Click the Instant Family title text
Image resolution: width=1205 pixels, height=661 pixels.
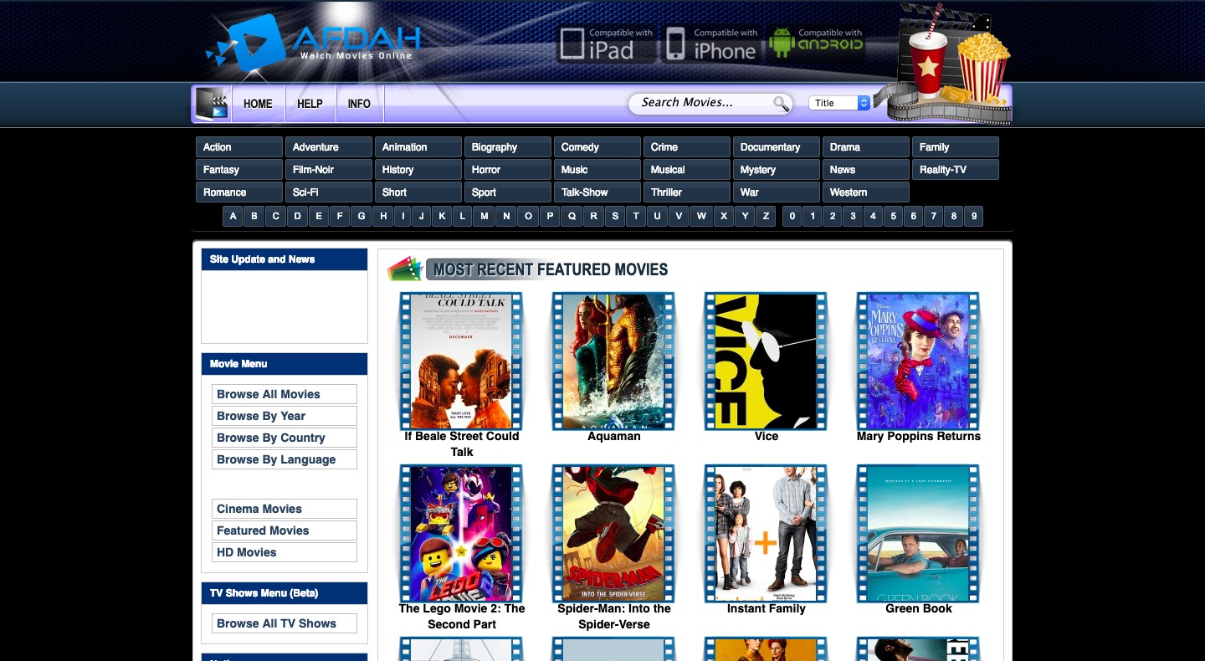coord(767,609)
